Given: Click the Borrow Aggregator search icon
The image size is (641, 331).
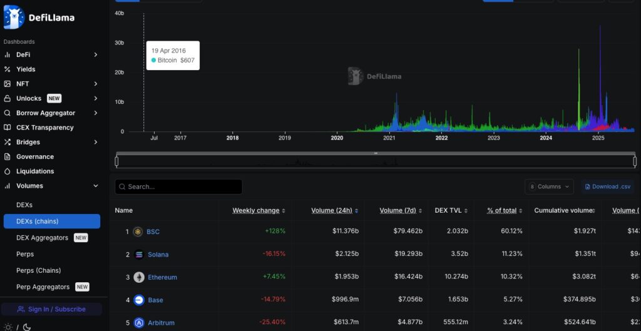Looking at the screenshot, I should point(8,113).
